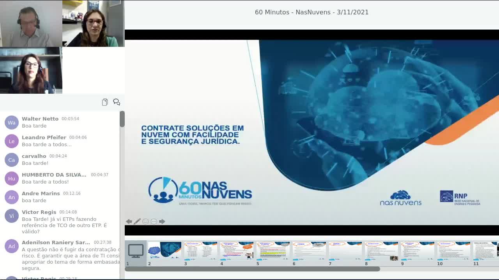Click the name Victor Regis at 00:14:08
Viewport: 499px width, 280px height.
[39, 212]
